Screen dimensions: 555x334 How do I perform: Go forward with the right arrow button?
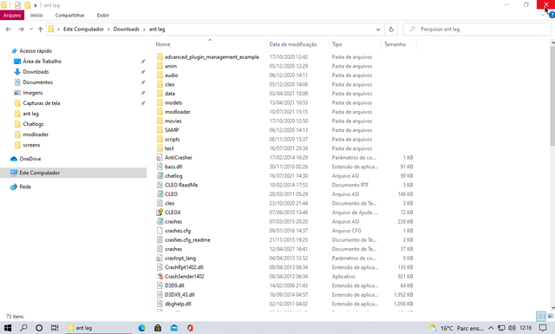coord(21,29)
